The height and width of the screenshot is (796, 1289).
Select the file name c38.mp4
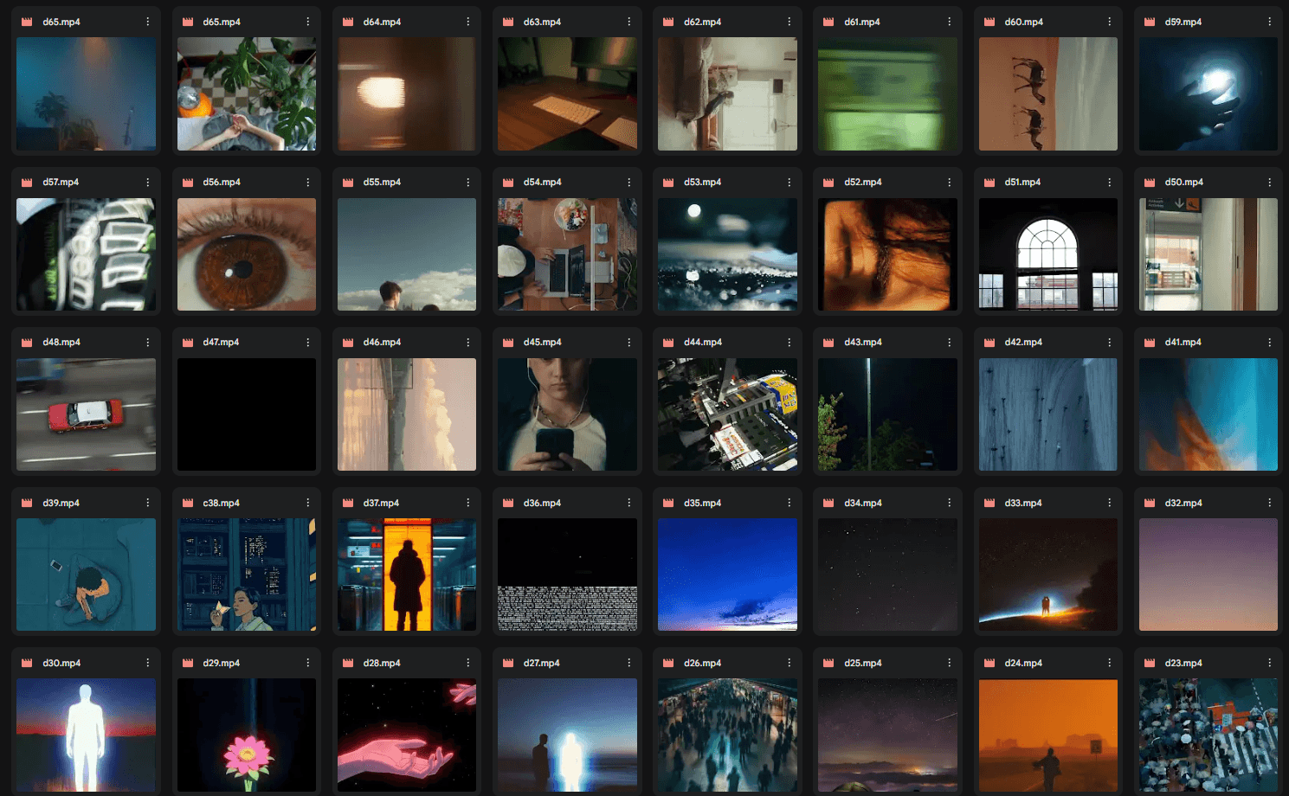222,503
